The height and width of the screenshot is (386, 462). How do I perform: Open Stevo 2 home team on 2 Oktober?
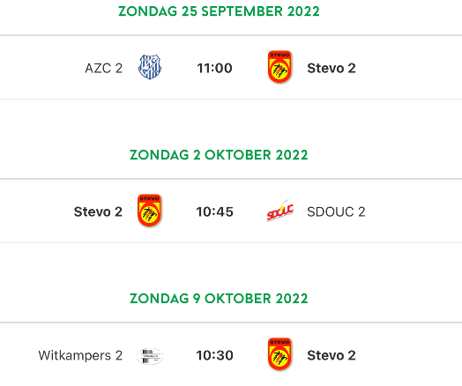click(x=98, y=212)
